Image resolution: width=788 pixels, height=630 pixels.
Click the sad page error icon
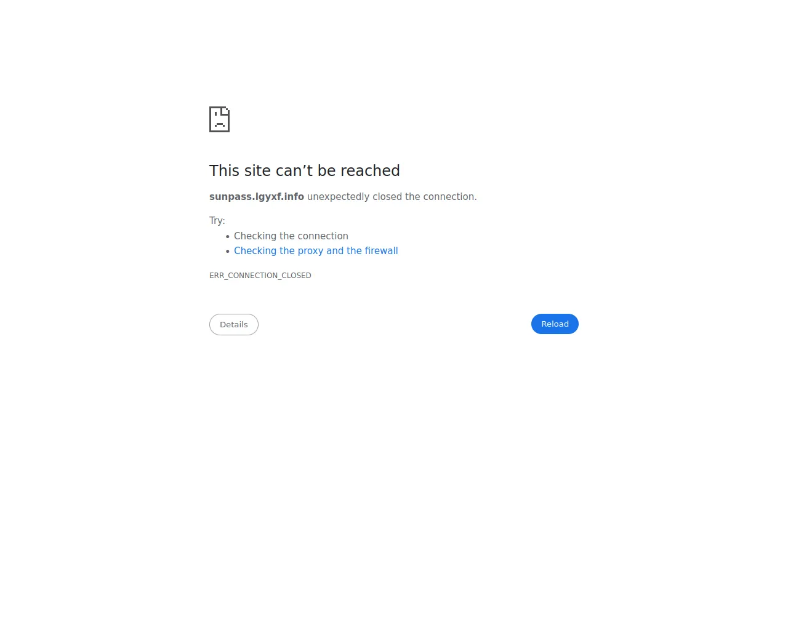point(219,119)
